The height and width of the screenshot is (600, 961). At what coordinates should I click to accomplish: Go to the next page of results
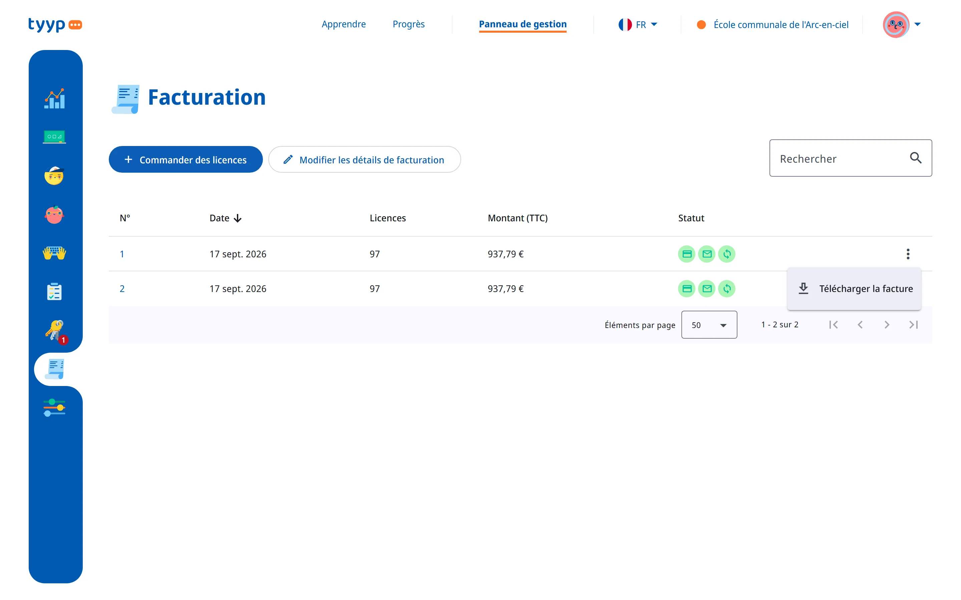pos(887,325)
